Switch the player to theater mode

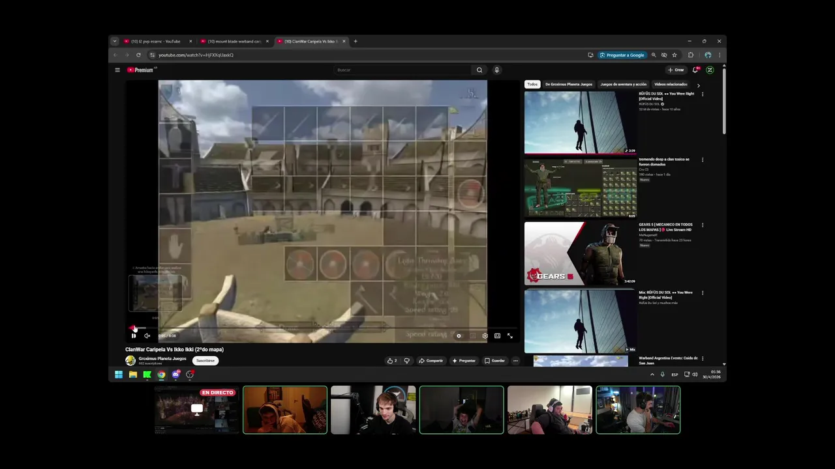click(x=497, y=336)
